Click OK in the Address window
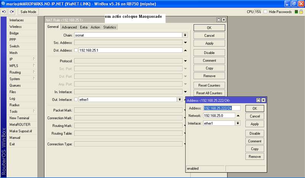Screen dimensions: 305x178 (255, 109)
